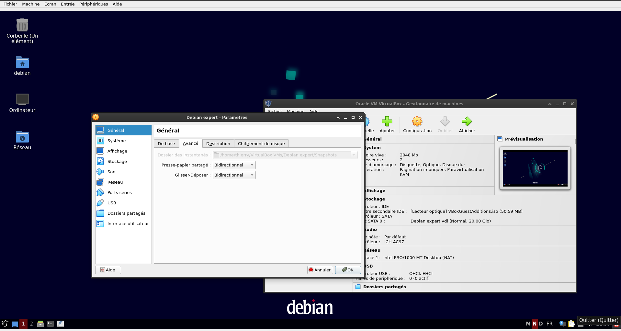Switch to workspace 2 in taskbar
Viewport: 621px width, 331px height.
31,324
